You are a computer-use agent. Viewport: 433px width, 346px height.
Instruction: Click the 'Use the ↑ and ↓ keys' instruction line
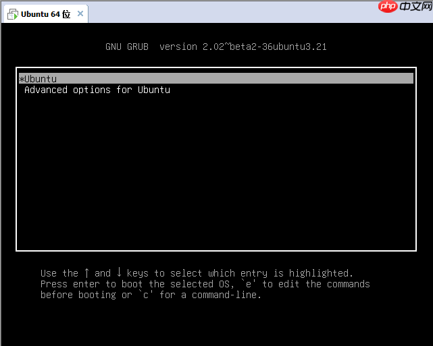[197, 273]
